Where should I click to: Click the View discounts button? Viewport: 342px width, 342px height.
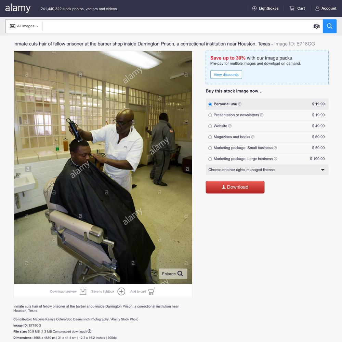[226, 75]
